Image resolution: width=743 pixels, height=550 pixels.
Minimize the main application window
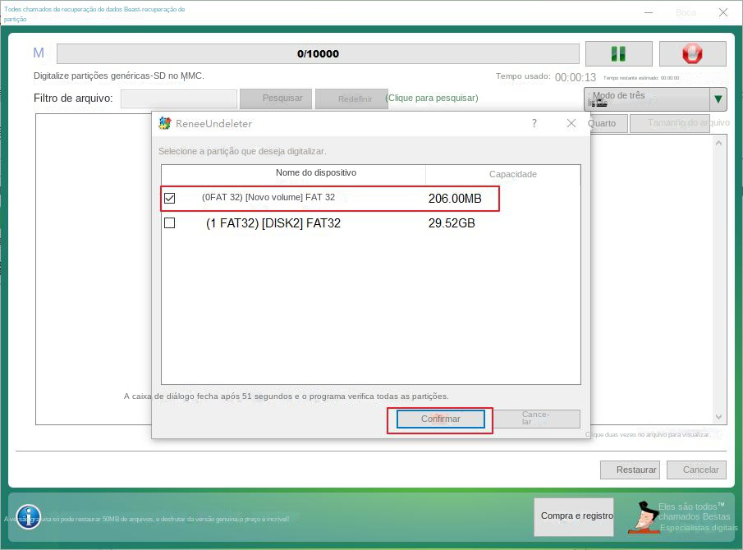coord(649,12)
